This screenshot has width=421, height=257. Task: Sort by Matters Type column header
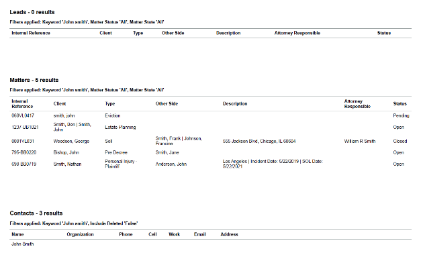tap(110, 103)
